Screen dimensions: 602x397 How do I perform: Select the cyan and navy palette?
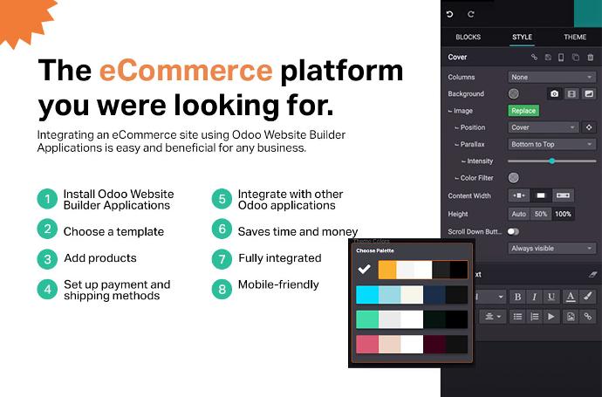pyautogui.click(x=412, y=295)
